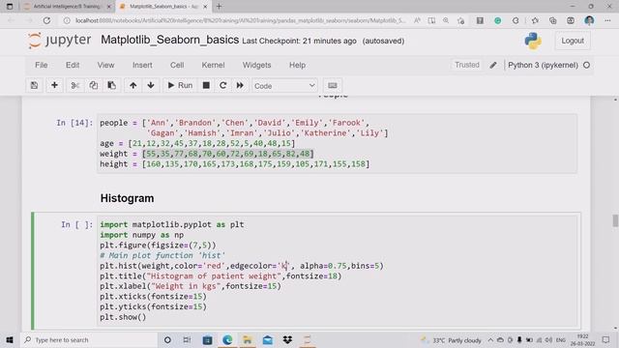619x348 pixels.
Task: Rename notebook title Matplotlib_Seaborn_basics
Action: (170, 40)
